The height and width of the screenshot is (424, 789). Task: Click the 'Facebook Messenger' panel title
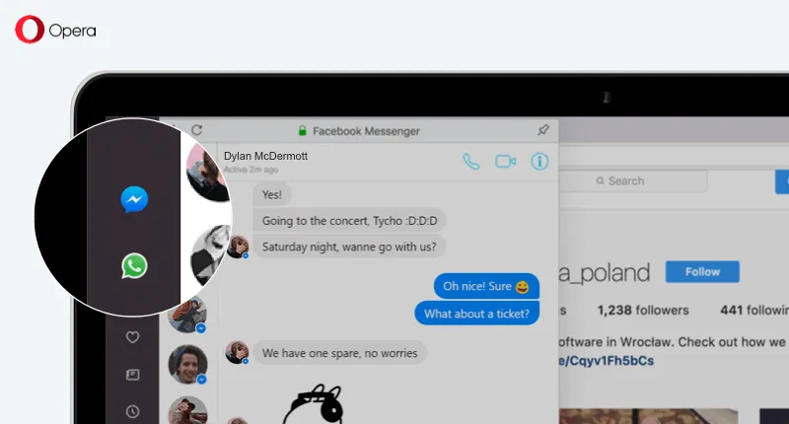pos(366,131)
